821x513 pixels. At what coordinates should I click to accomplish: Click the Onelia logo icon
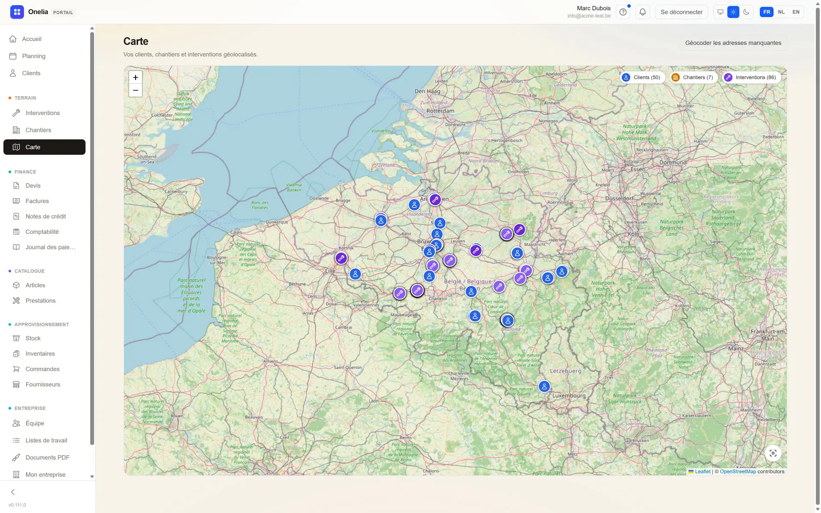click(x=17, y=12)
